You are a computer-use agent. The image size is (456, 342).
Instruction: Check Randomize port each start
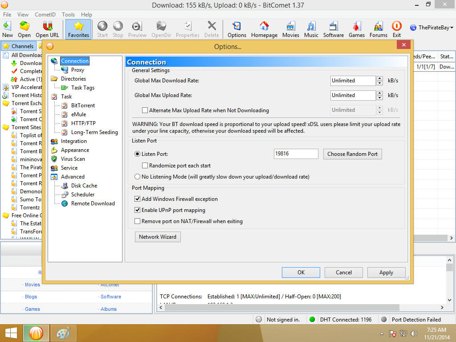pyautogui.click(x=145, y=166)
